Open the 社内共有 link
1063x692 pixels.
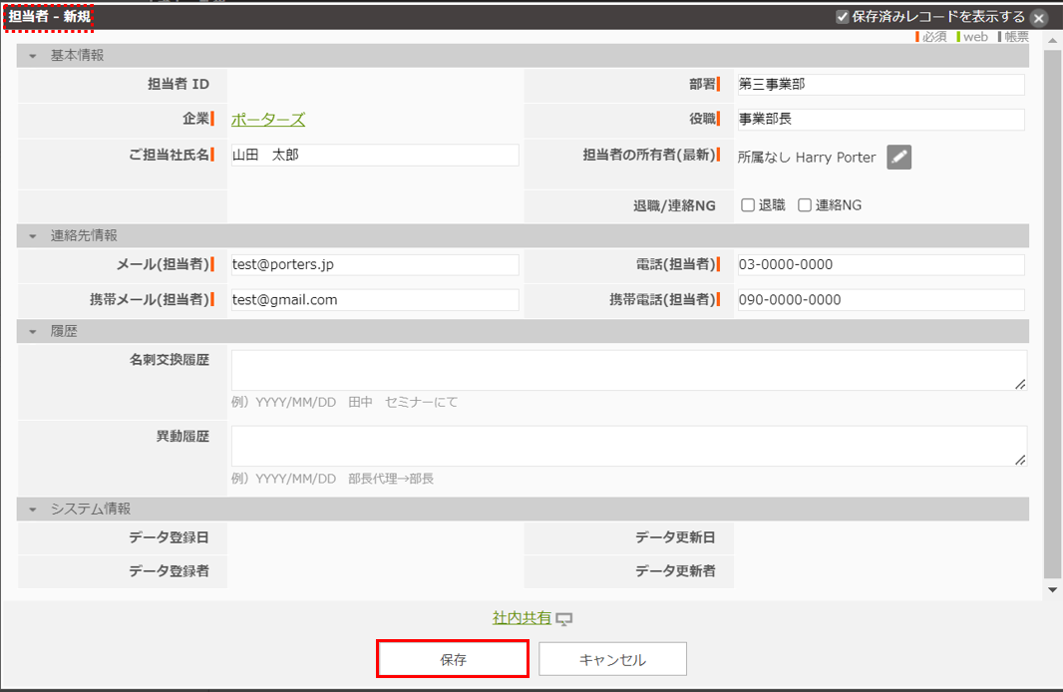pos(522,618)
